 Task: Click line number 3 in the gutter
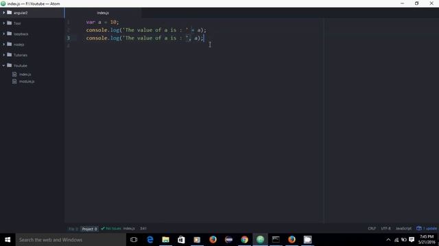[x=69, y=38]
